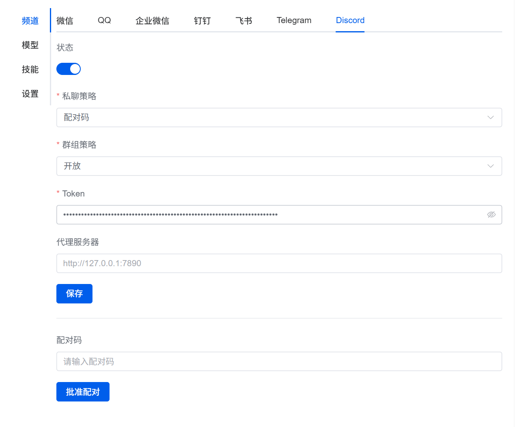Open the 企业微信 tab
Image resolution: width=516 pixels, height=427 pixels.
(152, 21)
